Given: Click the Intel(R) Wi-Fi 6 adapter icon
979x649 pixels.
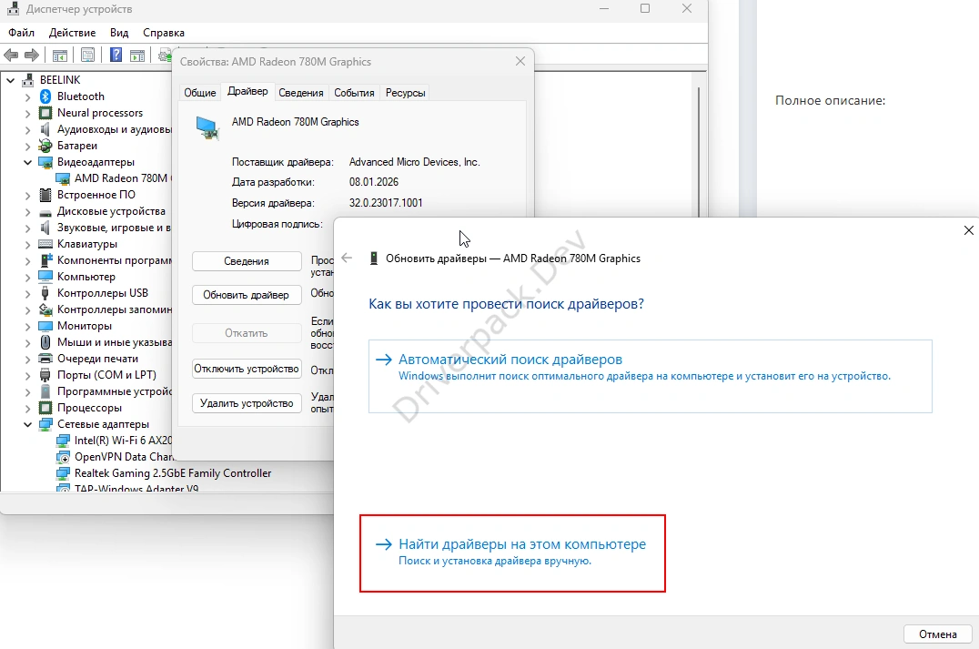Looking at the screenshot, I should tap(63, 441).
